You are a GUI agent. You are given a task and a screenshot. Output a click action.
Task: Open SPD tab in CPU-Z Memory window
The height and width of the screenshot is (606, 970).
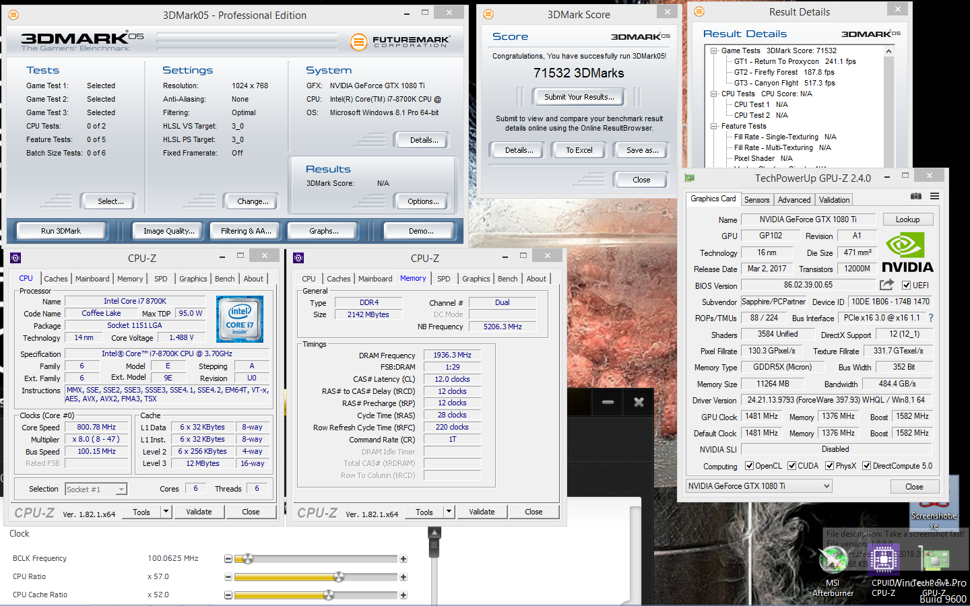pos(443,279)
